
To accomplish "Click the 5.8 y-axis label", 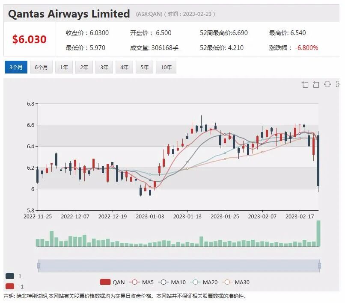I will pos(30,211).
